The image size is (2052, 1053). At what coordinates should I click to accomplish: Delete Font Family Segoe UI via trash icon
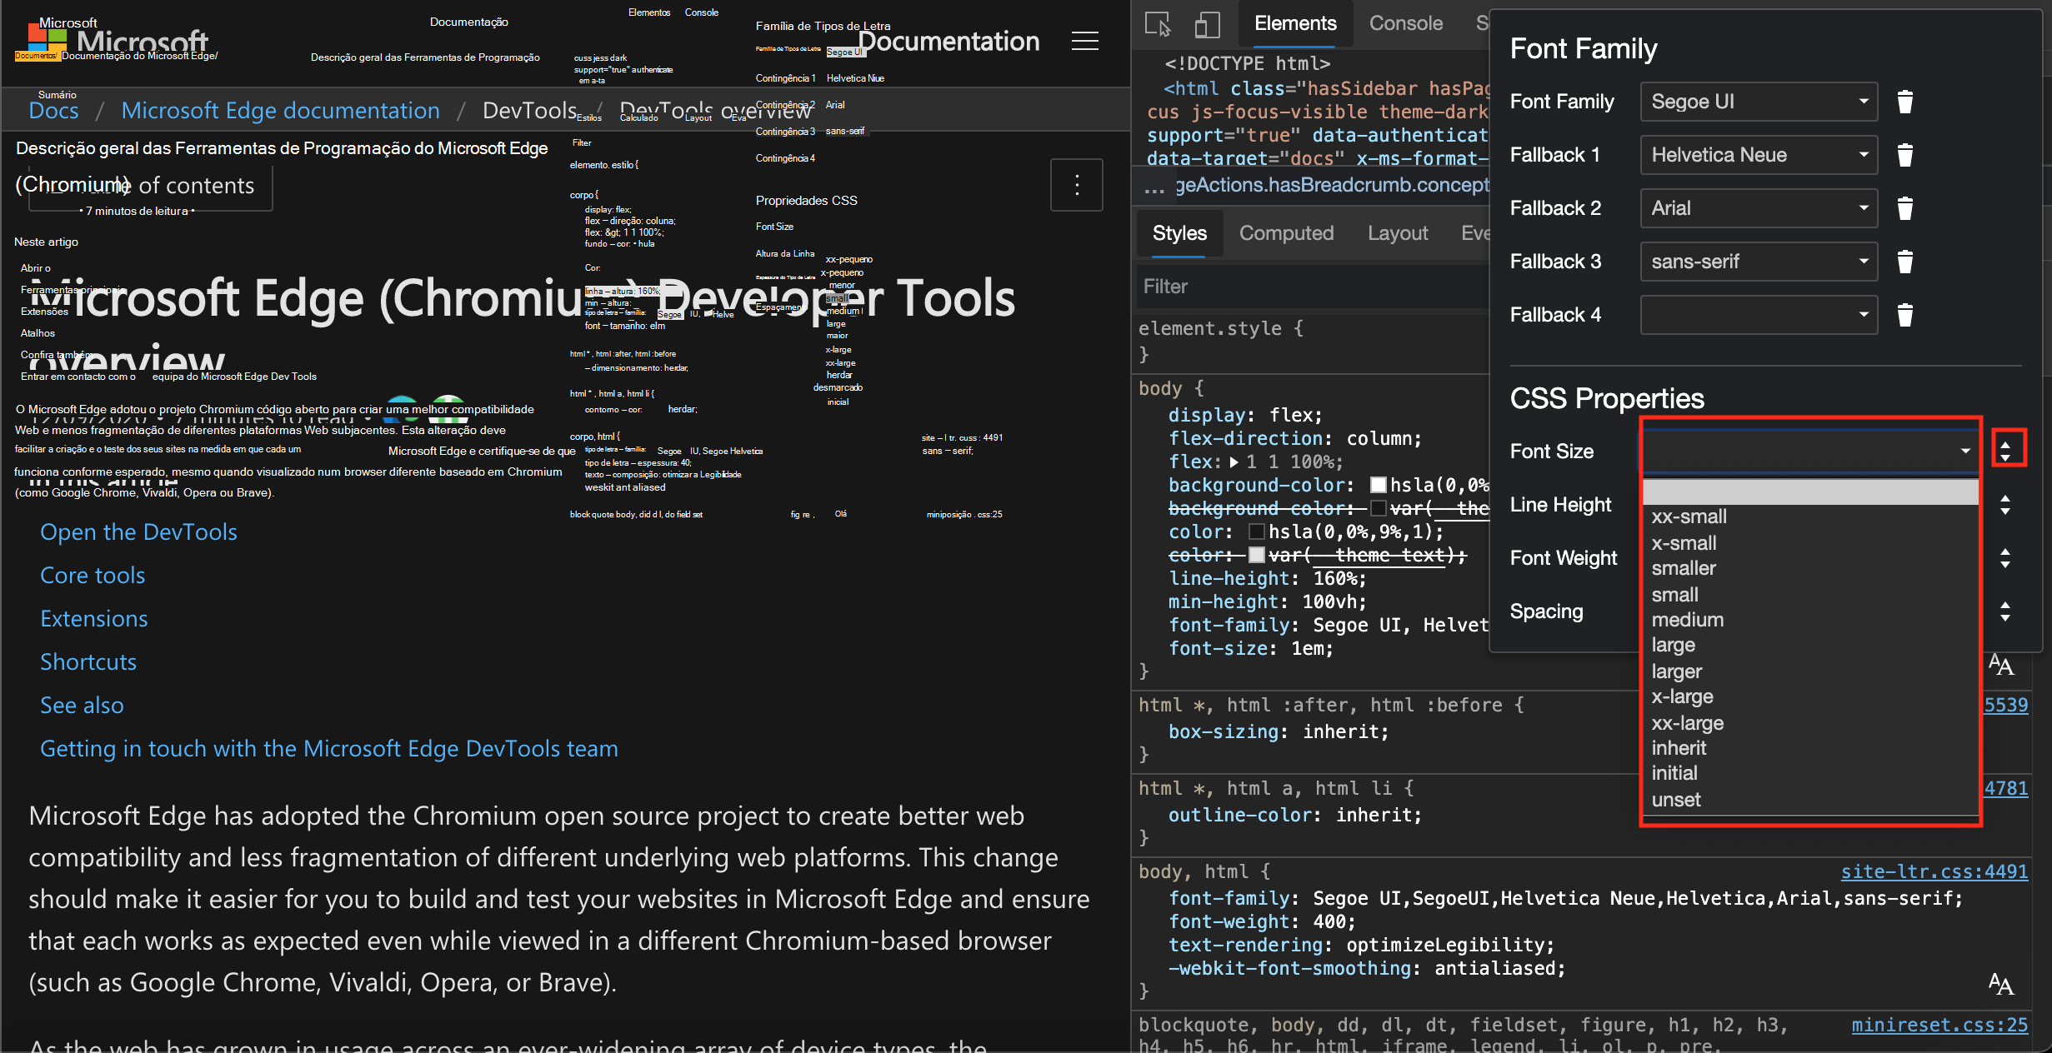(1906, 102)
